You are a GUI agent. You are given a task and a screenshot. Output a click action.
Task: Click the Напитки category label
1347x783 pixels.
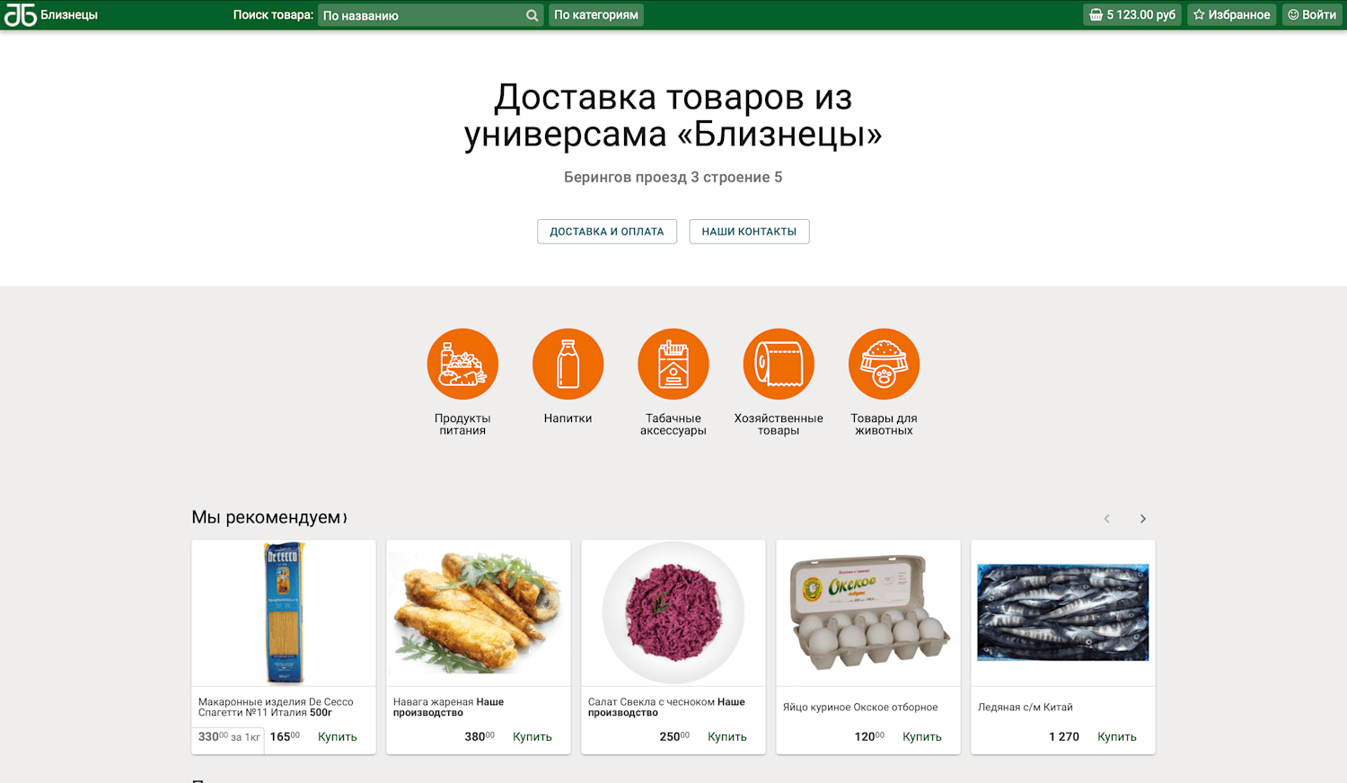[568, 418]
